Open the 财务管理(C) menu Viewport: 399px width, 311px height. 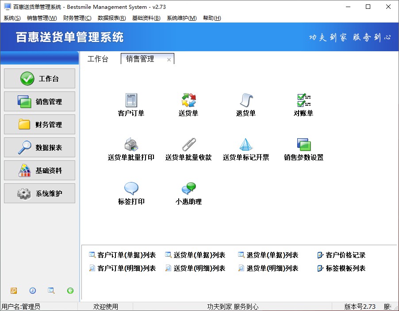[x=77, y=18]
